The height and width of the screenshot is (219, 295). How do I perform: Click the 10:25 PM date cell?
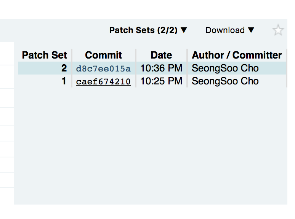[x=161, y=81]
